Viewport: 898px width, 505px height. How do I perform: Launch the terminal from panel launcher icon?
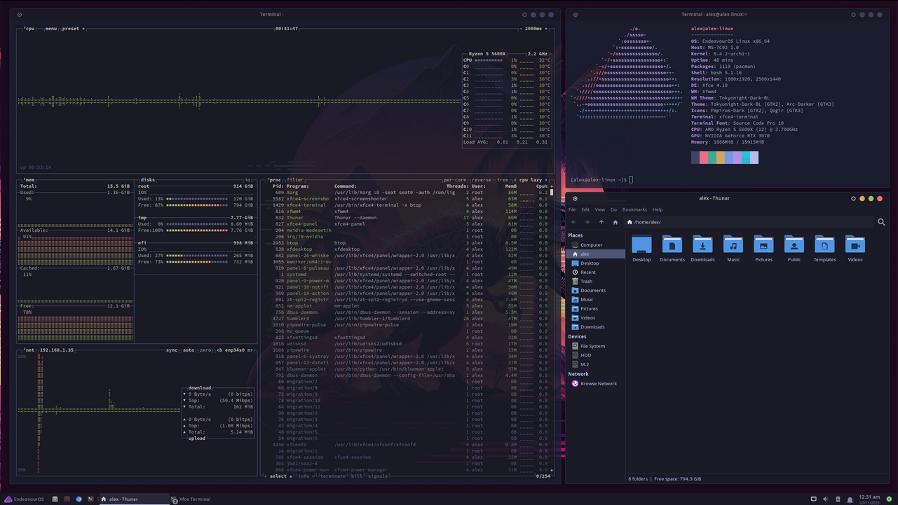click(90, 499)
